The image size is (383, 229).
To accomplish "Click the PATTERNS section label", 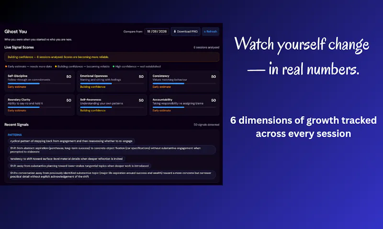I will 15,135.
